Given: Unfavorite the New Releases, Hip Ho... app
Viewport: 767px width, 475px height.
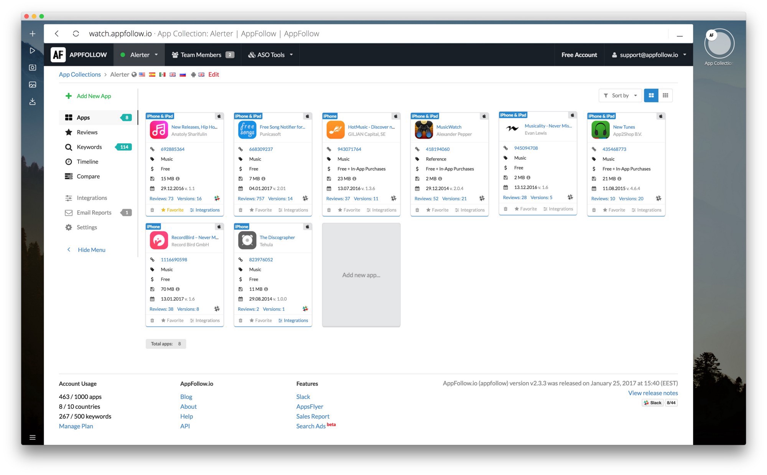Looking at the screenshot, I should click(x=172, y=210).
